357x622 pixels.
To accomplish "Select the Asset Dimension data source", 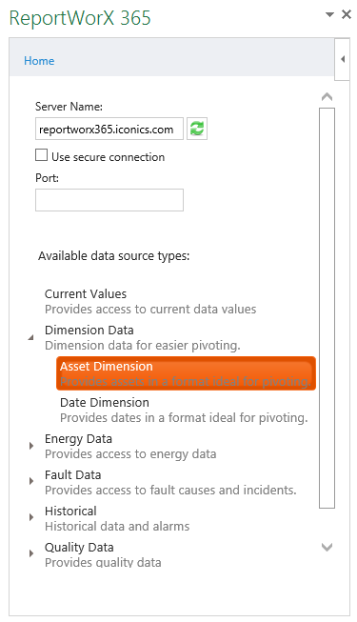I will pos(186,373).
